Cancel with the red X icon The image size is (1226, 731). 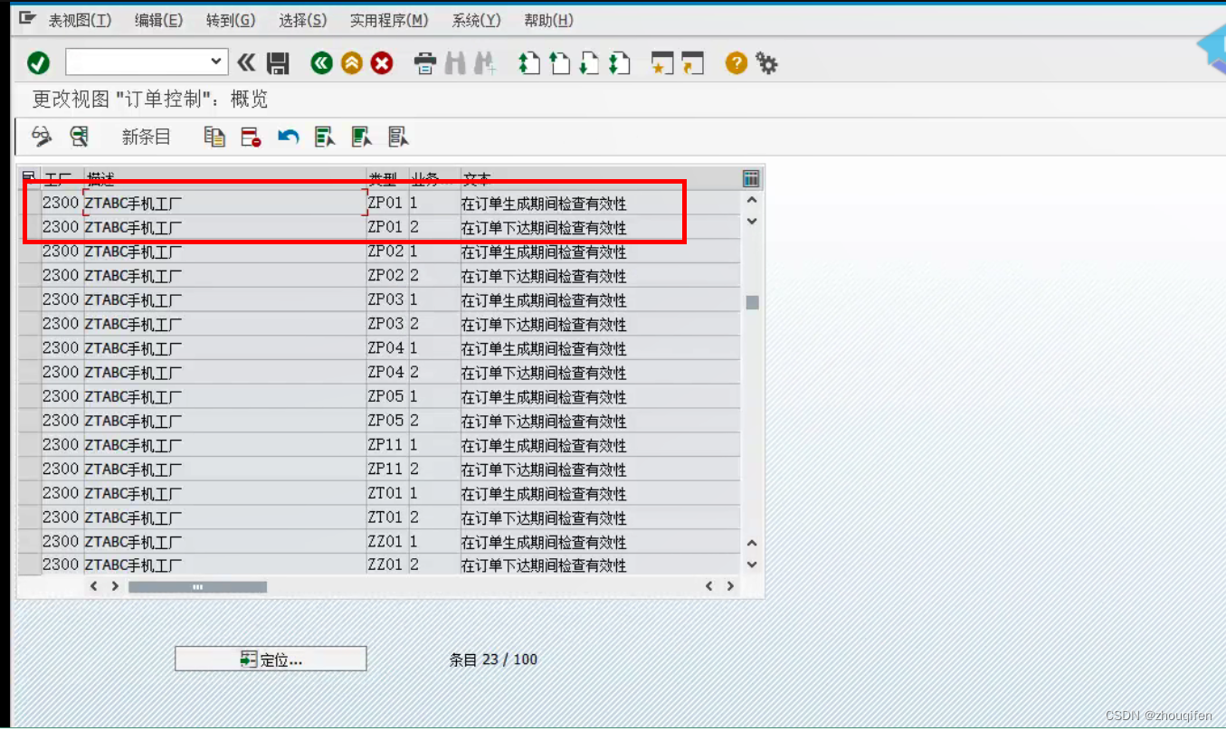(383, 62)
